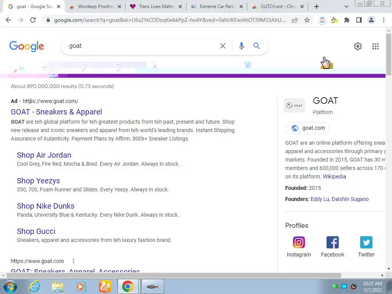Expand the tab search dropdown arrow
The height and width of the screenshot is (294, 392).
[x=346, y=7]
